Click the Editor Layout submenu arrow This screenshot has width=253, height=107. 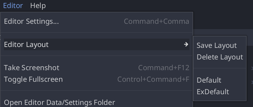coord(186,44)
